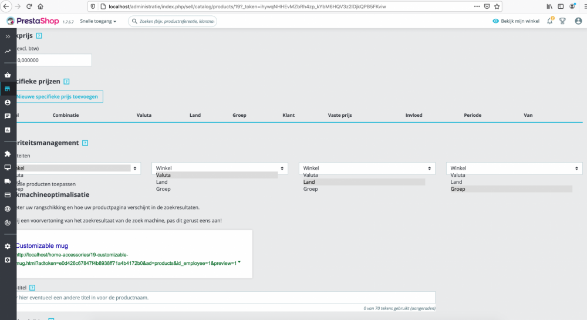Click the Periode column header
This screenshot has height=320, width=587.
tap(473, 115)
